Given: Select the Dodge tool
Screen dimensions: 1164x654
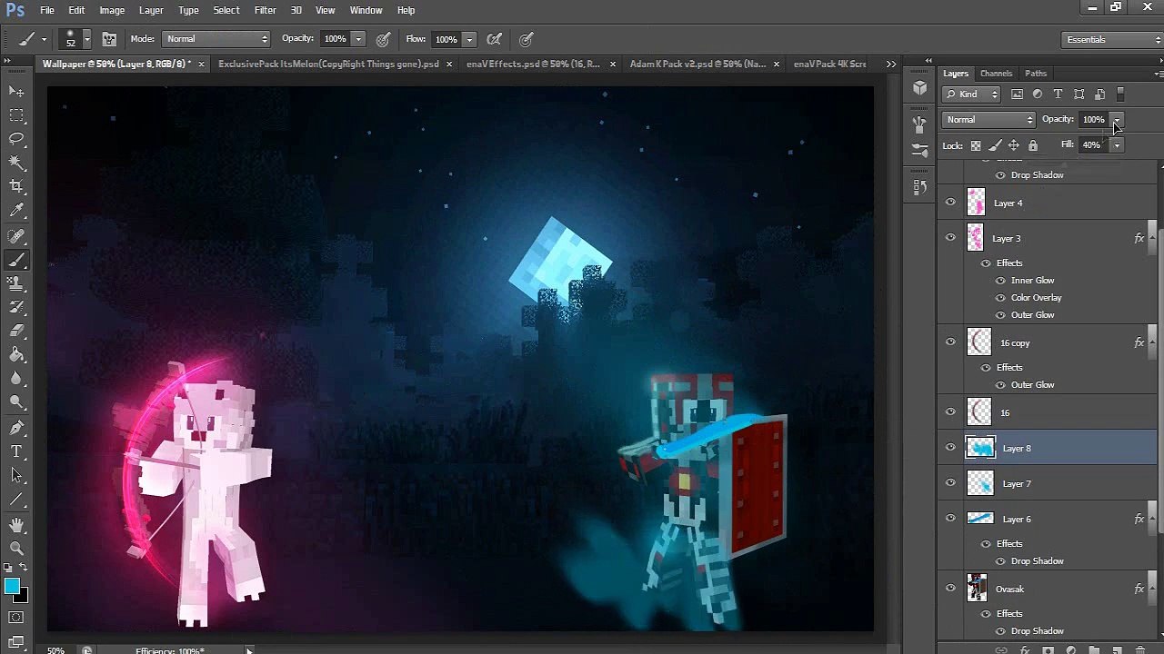Looking at the screenshot, I should tap(16, 402).
